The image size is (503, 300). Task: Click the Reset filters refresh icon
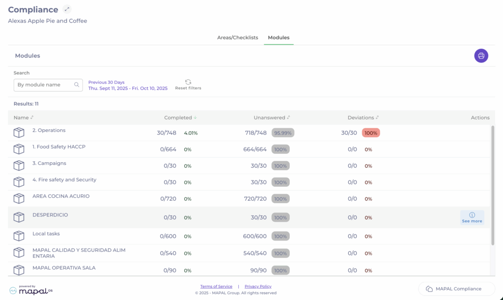tap(188, 82)
